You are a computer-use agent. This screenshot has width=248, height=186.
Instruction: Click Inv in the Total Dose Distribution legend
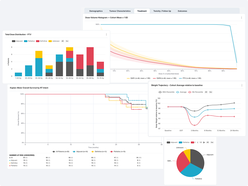tap(67, 41)
